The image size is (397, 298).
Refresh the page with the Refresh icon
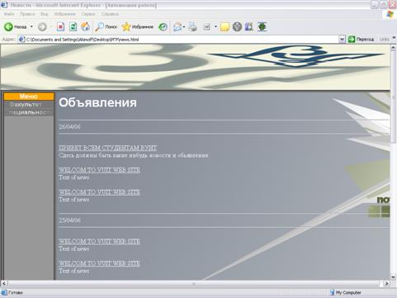tap(73, 26)
